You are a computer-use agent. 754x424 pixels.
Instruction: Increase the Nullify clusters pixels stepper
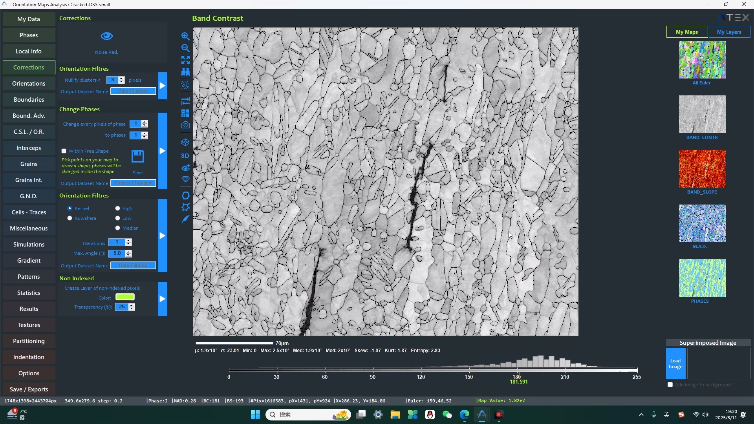[x=122, y=78]
